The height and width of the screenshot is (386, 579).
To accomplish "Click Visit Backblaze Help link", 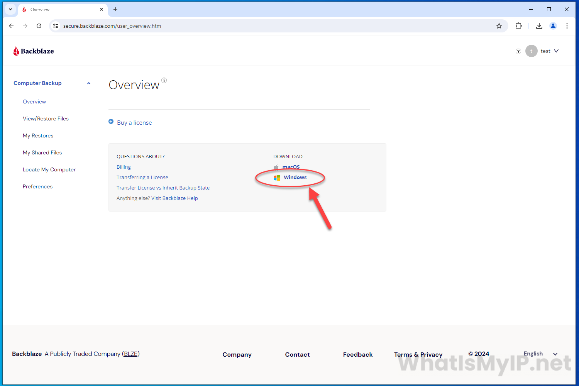I will (x=174, y=198).
